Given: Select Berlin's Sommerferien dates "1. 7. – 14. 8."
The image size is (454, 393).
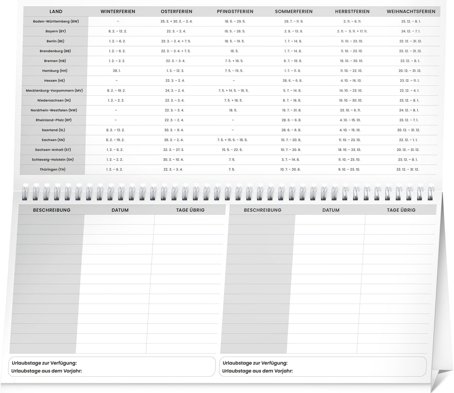Looking at the screenshot, I should (293, 41).
